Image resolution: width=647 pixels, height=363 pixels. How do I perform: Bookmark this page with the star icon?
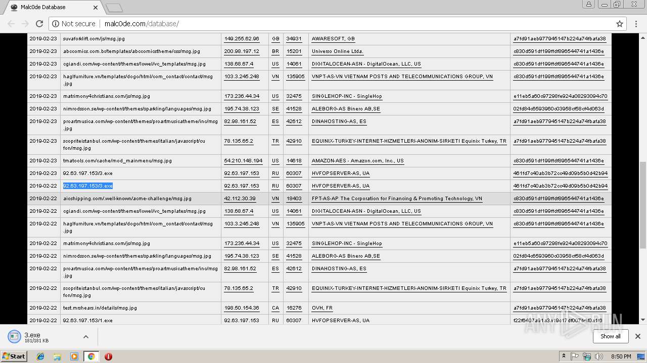[x=619, y=24]
